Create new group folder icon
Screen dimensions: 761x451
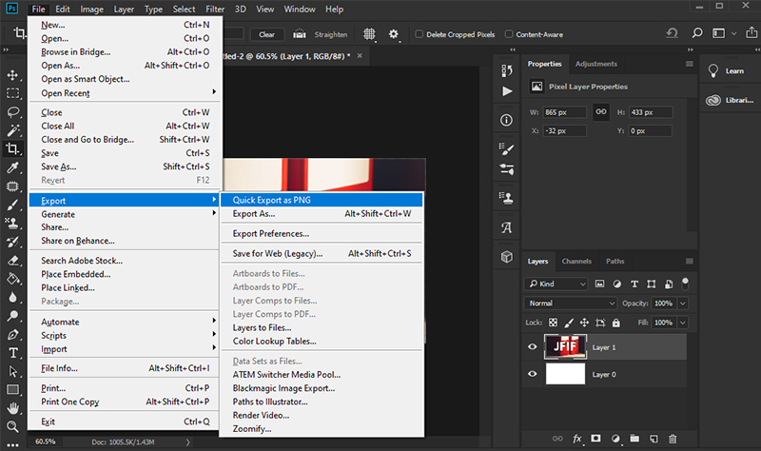coord(634,439)
